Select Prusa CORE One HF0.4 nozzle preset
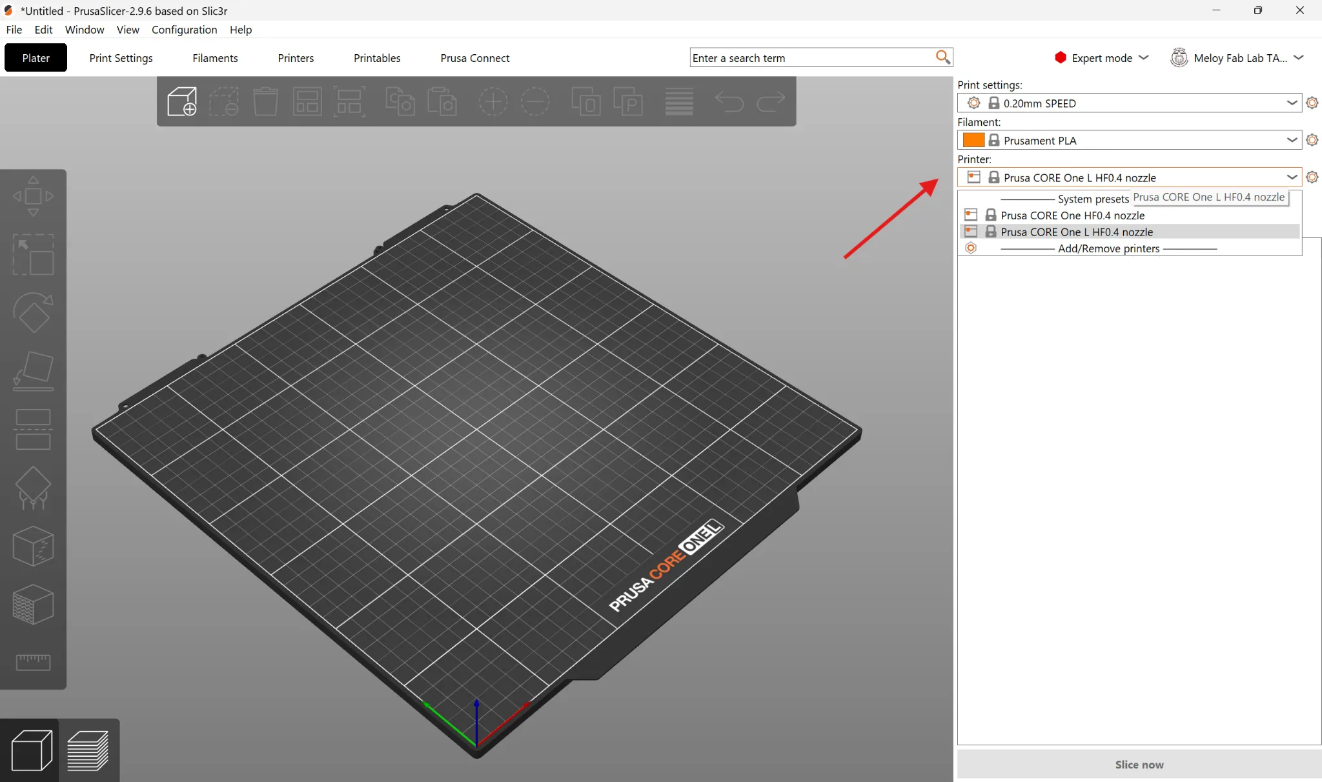The width and height of the screenshot is (1322, 782). pyautogui.click(x=1129, y=216)
